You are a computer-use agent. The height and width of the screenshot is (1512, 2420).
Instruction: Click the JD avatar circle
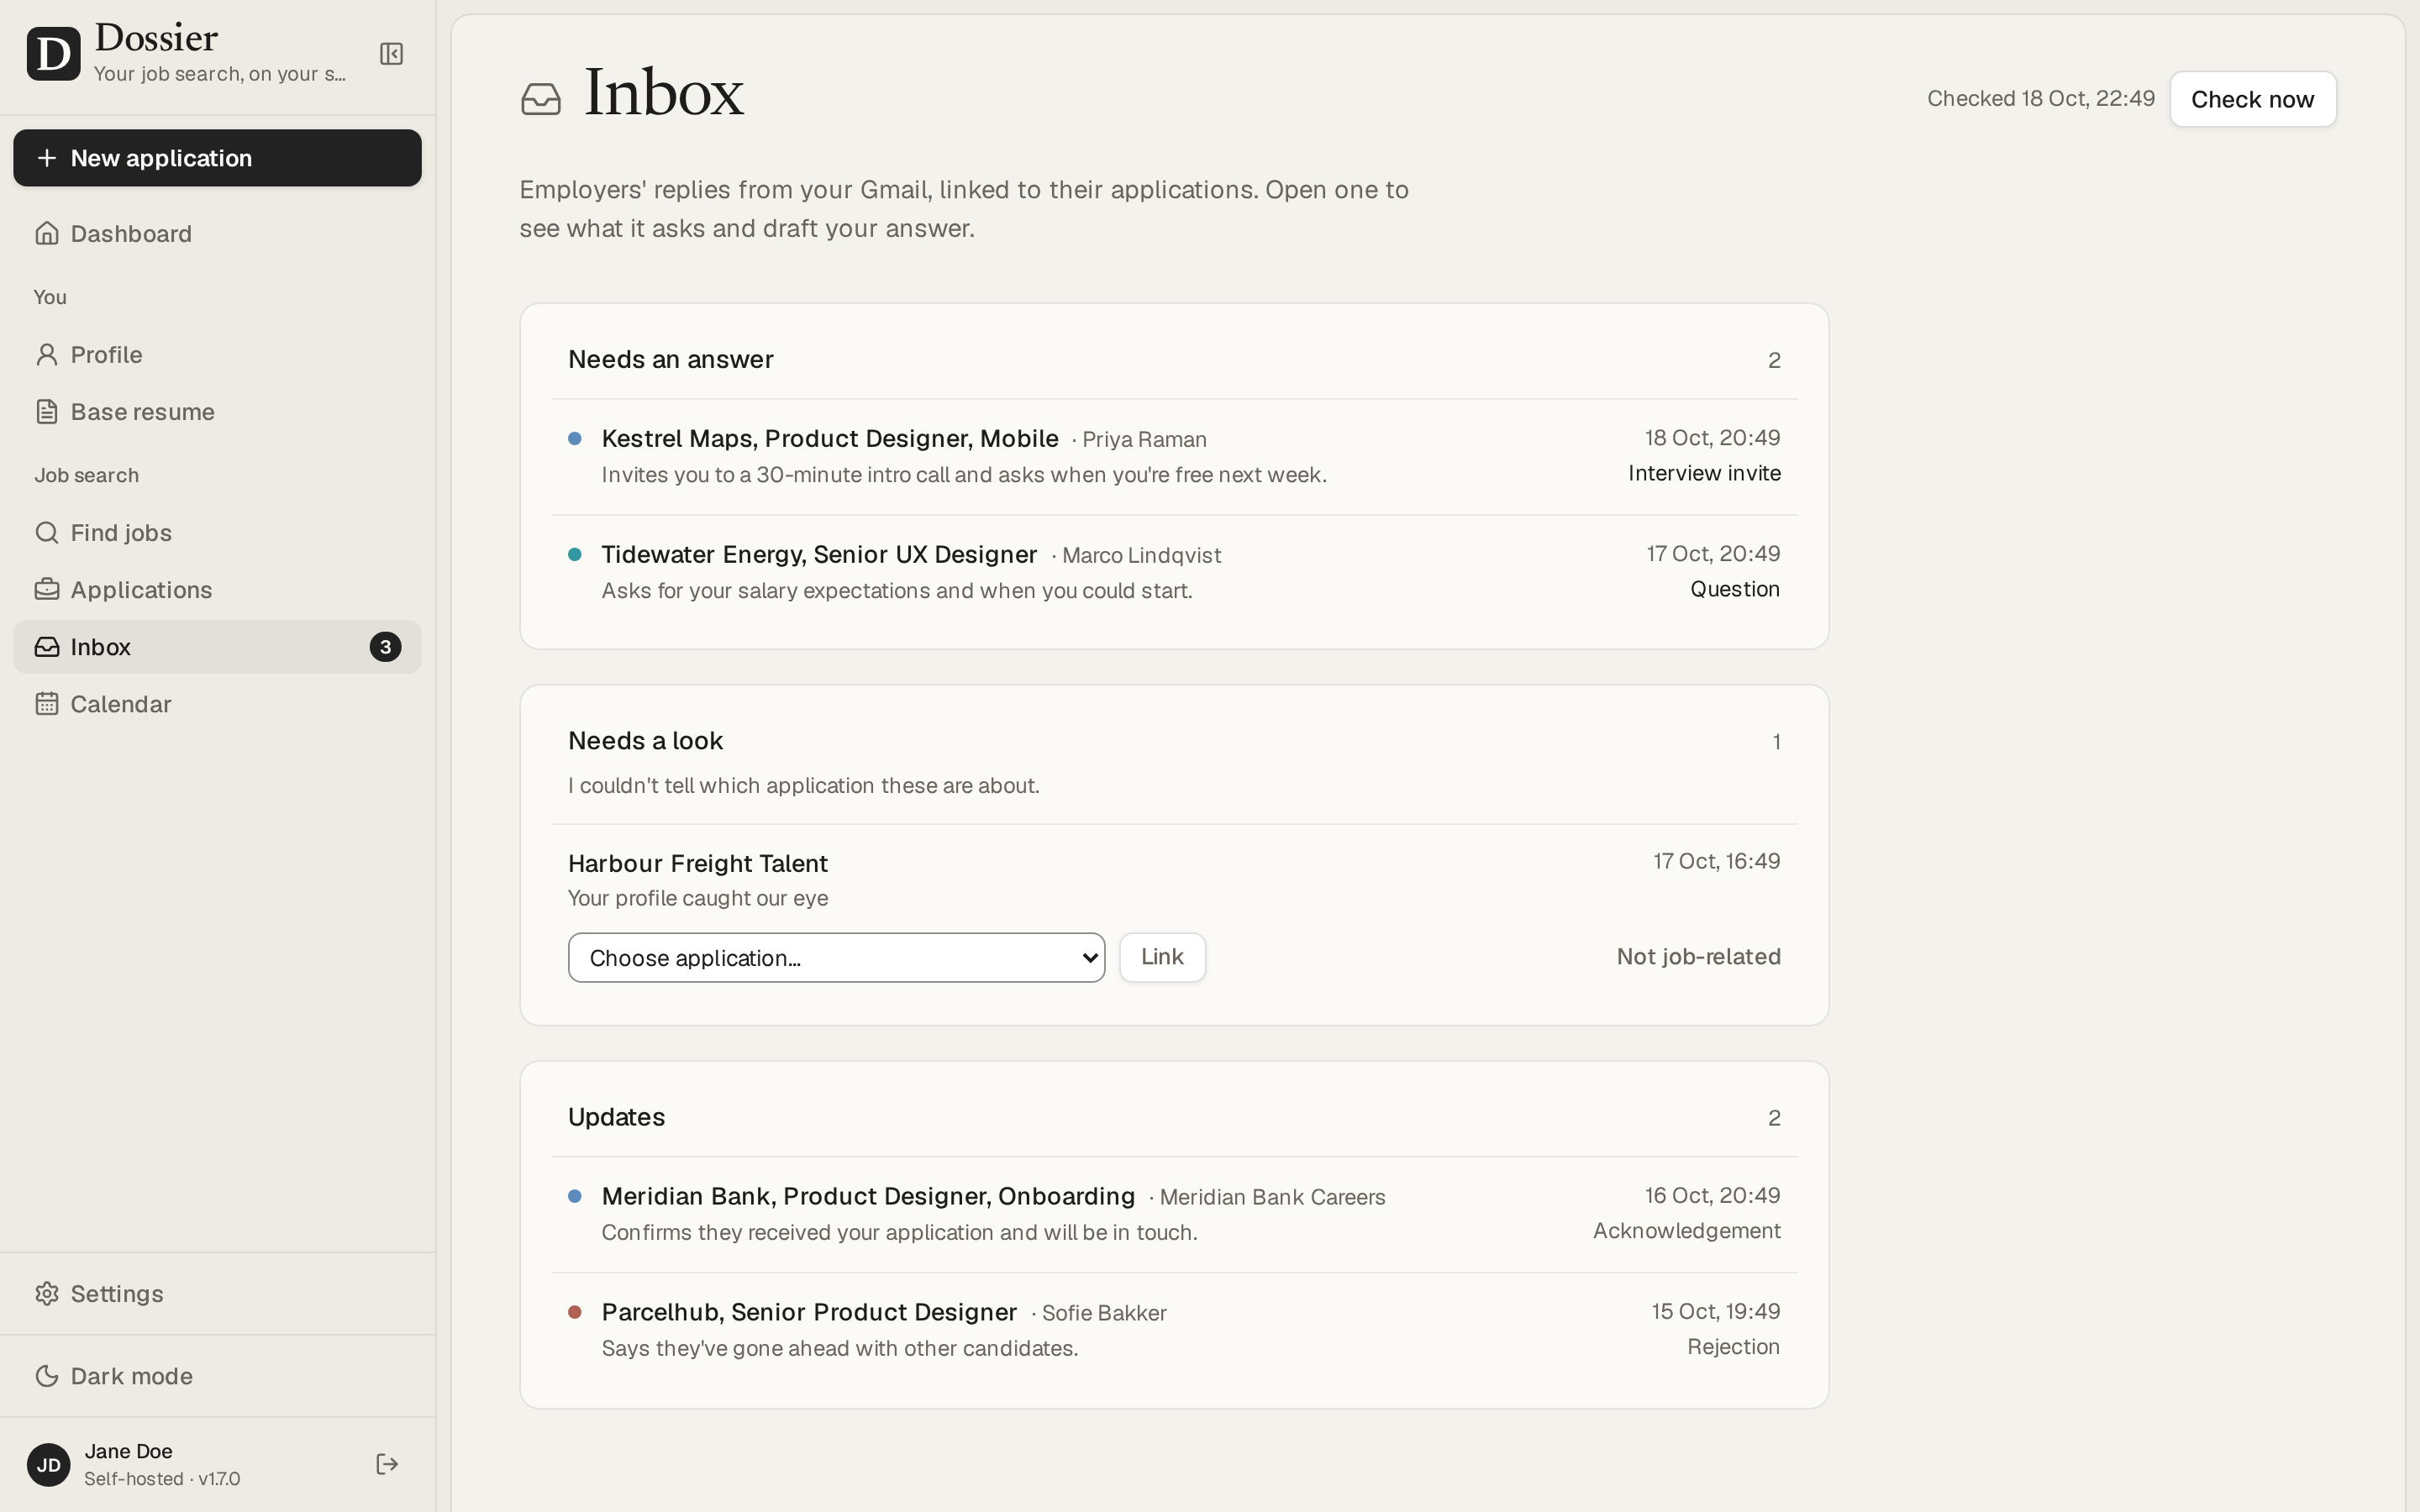tap(49, 1465)
